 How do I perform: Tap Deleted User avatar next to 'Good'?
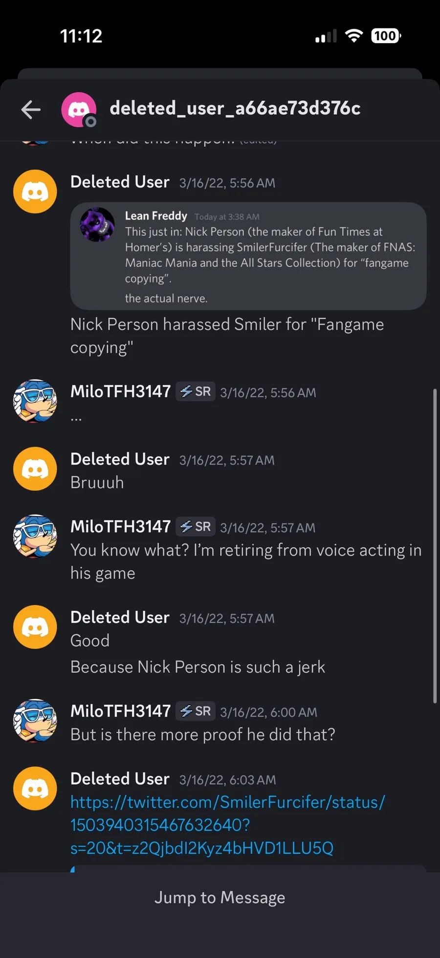click(35, 627)
